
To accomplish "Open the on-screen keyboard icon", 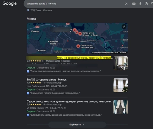I will click(x=134, y=4).
